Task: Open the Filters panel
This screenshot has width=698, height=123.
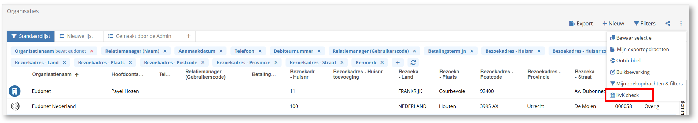Action: click(x=645, y=24)
